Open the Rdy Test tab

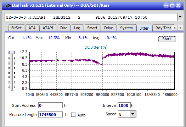(163, 28)
